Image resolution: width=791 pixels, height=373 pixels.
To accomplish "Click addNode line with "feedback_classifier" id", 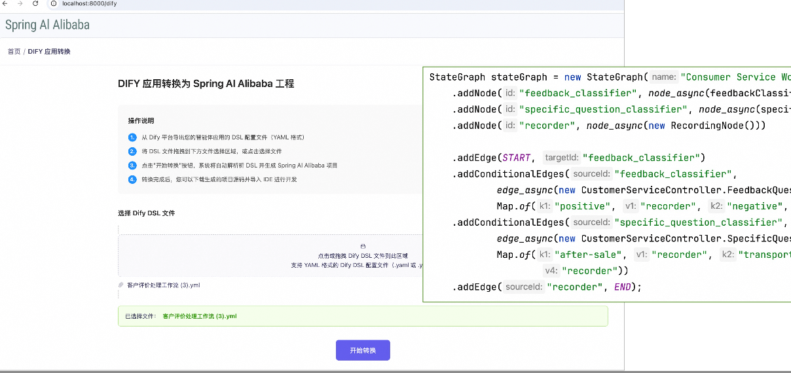I will [621, 94].
